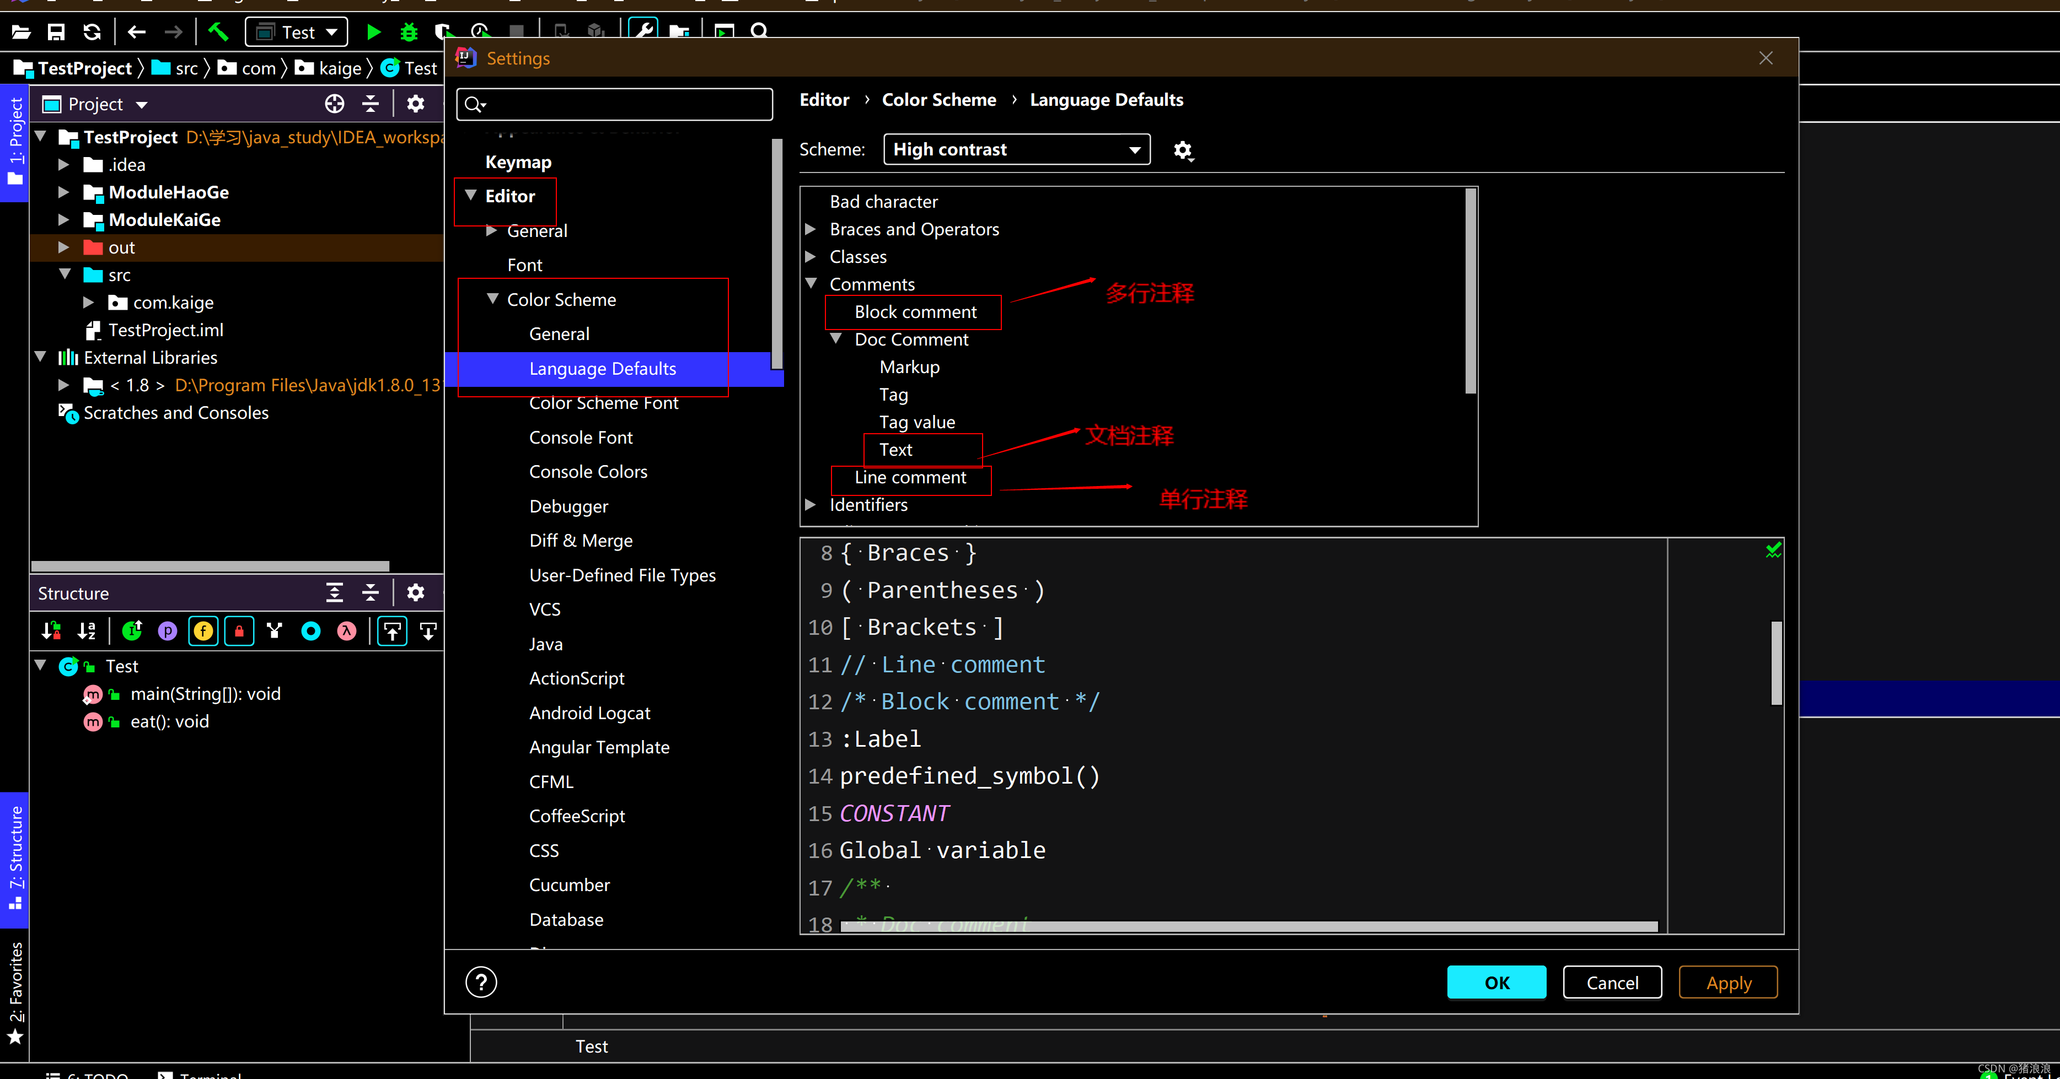Expand ModuleHaoGe in project tree
Screen dimensions: 2060x1079
coord(63,192)
